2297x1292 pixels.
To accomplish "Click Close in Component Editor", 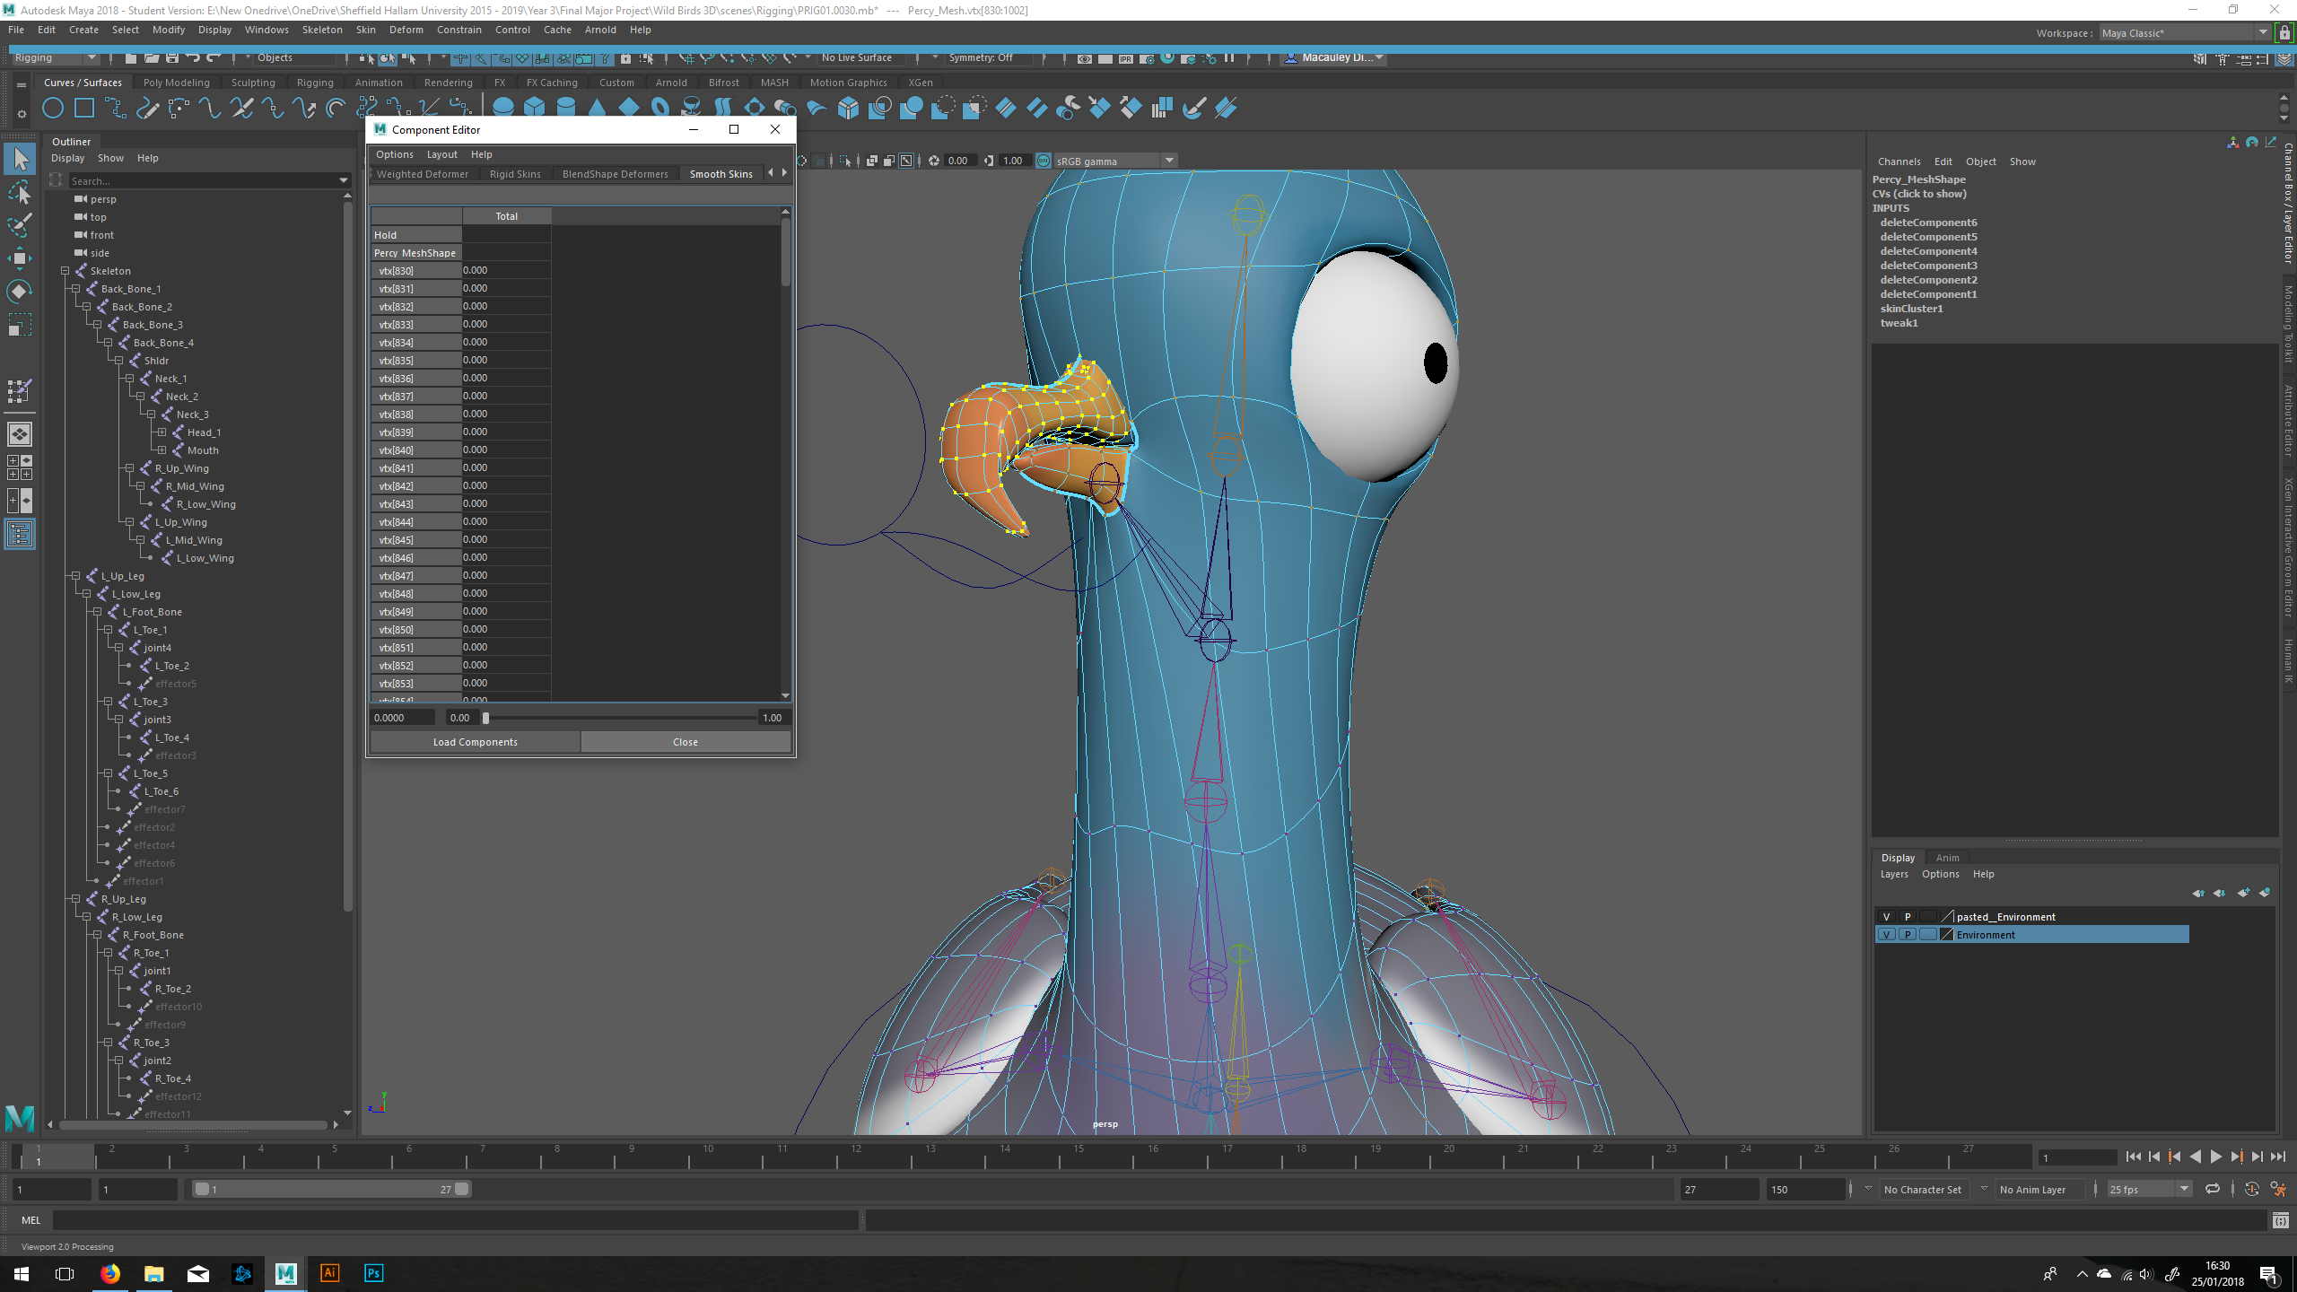I will [x=686, y=742].
